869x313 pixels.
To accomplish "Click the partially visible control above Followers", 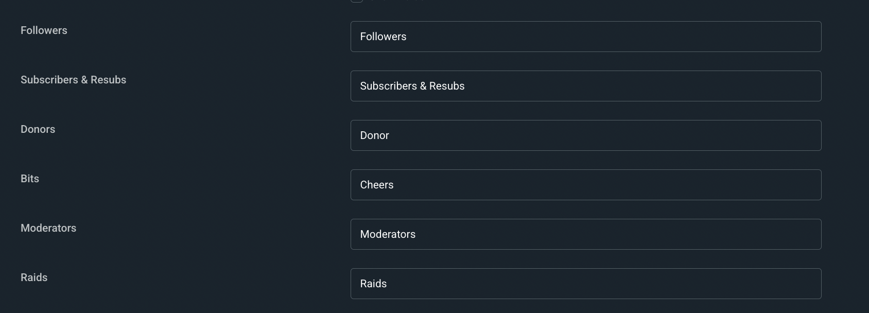I will (x=357, y=1).
